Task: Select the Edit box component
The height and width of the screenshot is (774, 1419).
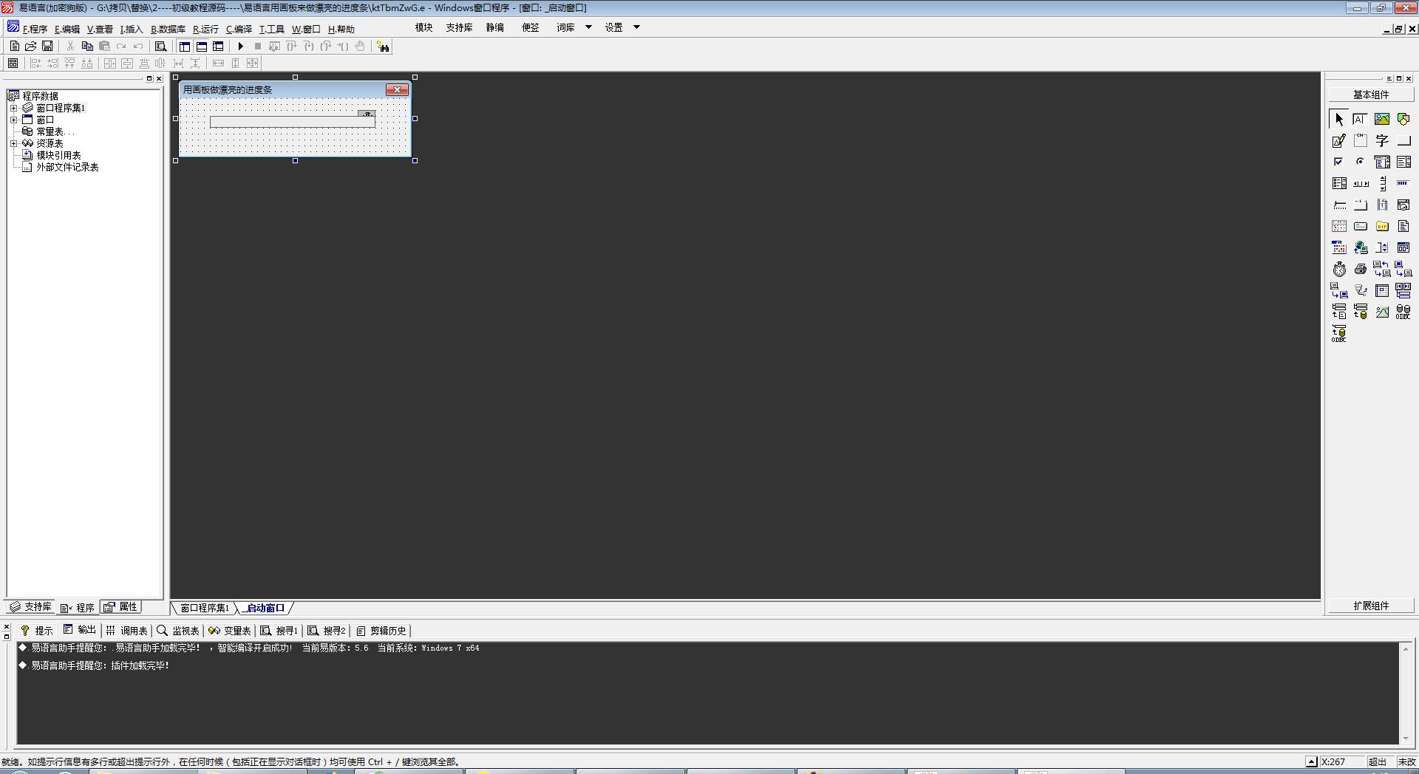Action: pos(1339,140)
